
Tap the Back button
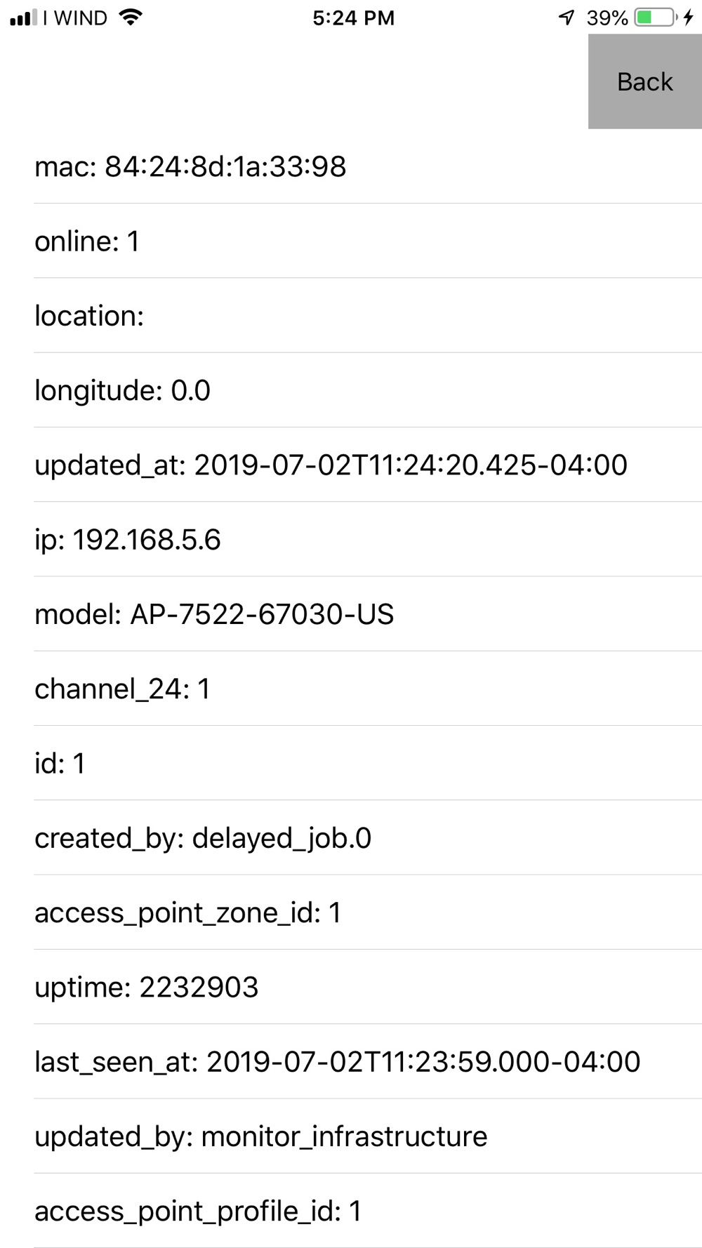tap(644, 81)
